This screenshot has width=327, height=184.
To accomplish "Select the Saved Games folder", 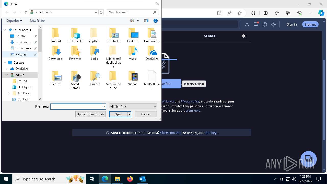I will [x=75, y=80].
